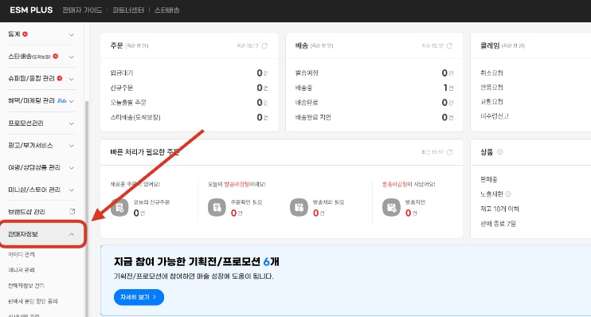Click the 배송중 1건 count
591x317 pixels.
click(448, 88)
